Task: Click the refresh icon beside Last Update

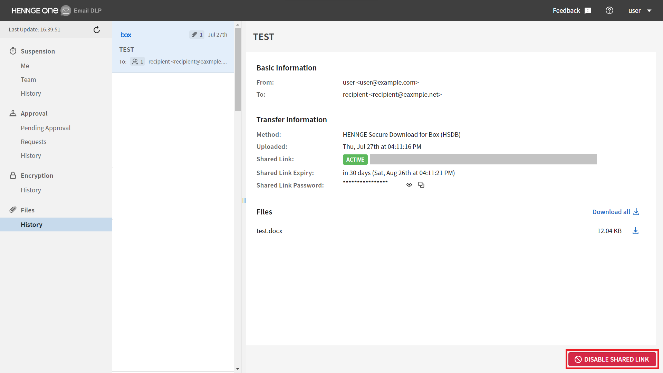Action: click(97, 30)
